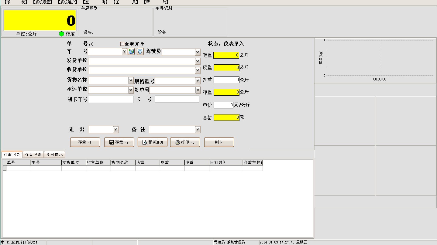Click the 存重(F1) button
Screen dimensions: 437x245
pyautogui.click(x=85, y=142)
